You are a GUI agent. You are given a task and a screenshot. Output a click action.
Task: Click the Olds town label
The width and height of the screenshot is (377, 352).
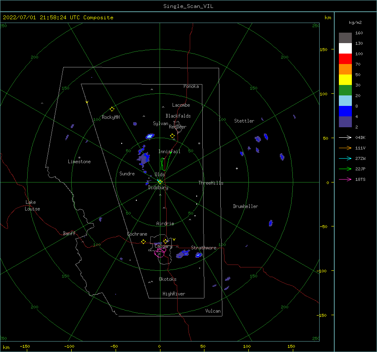coord(160,175)
